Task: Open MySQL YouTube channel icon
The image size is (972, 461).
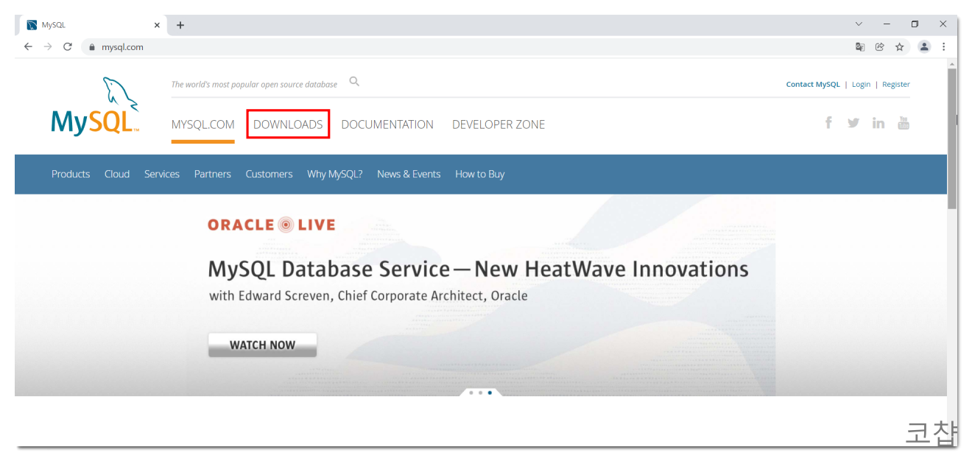Action: pos(904,123)
